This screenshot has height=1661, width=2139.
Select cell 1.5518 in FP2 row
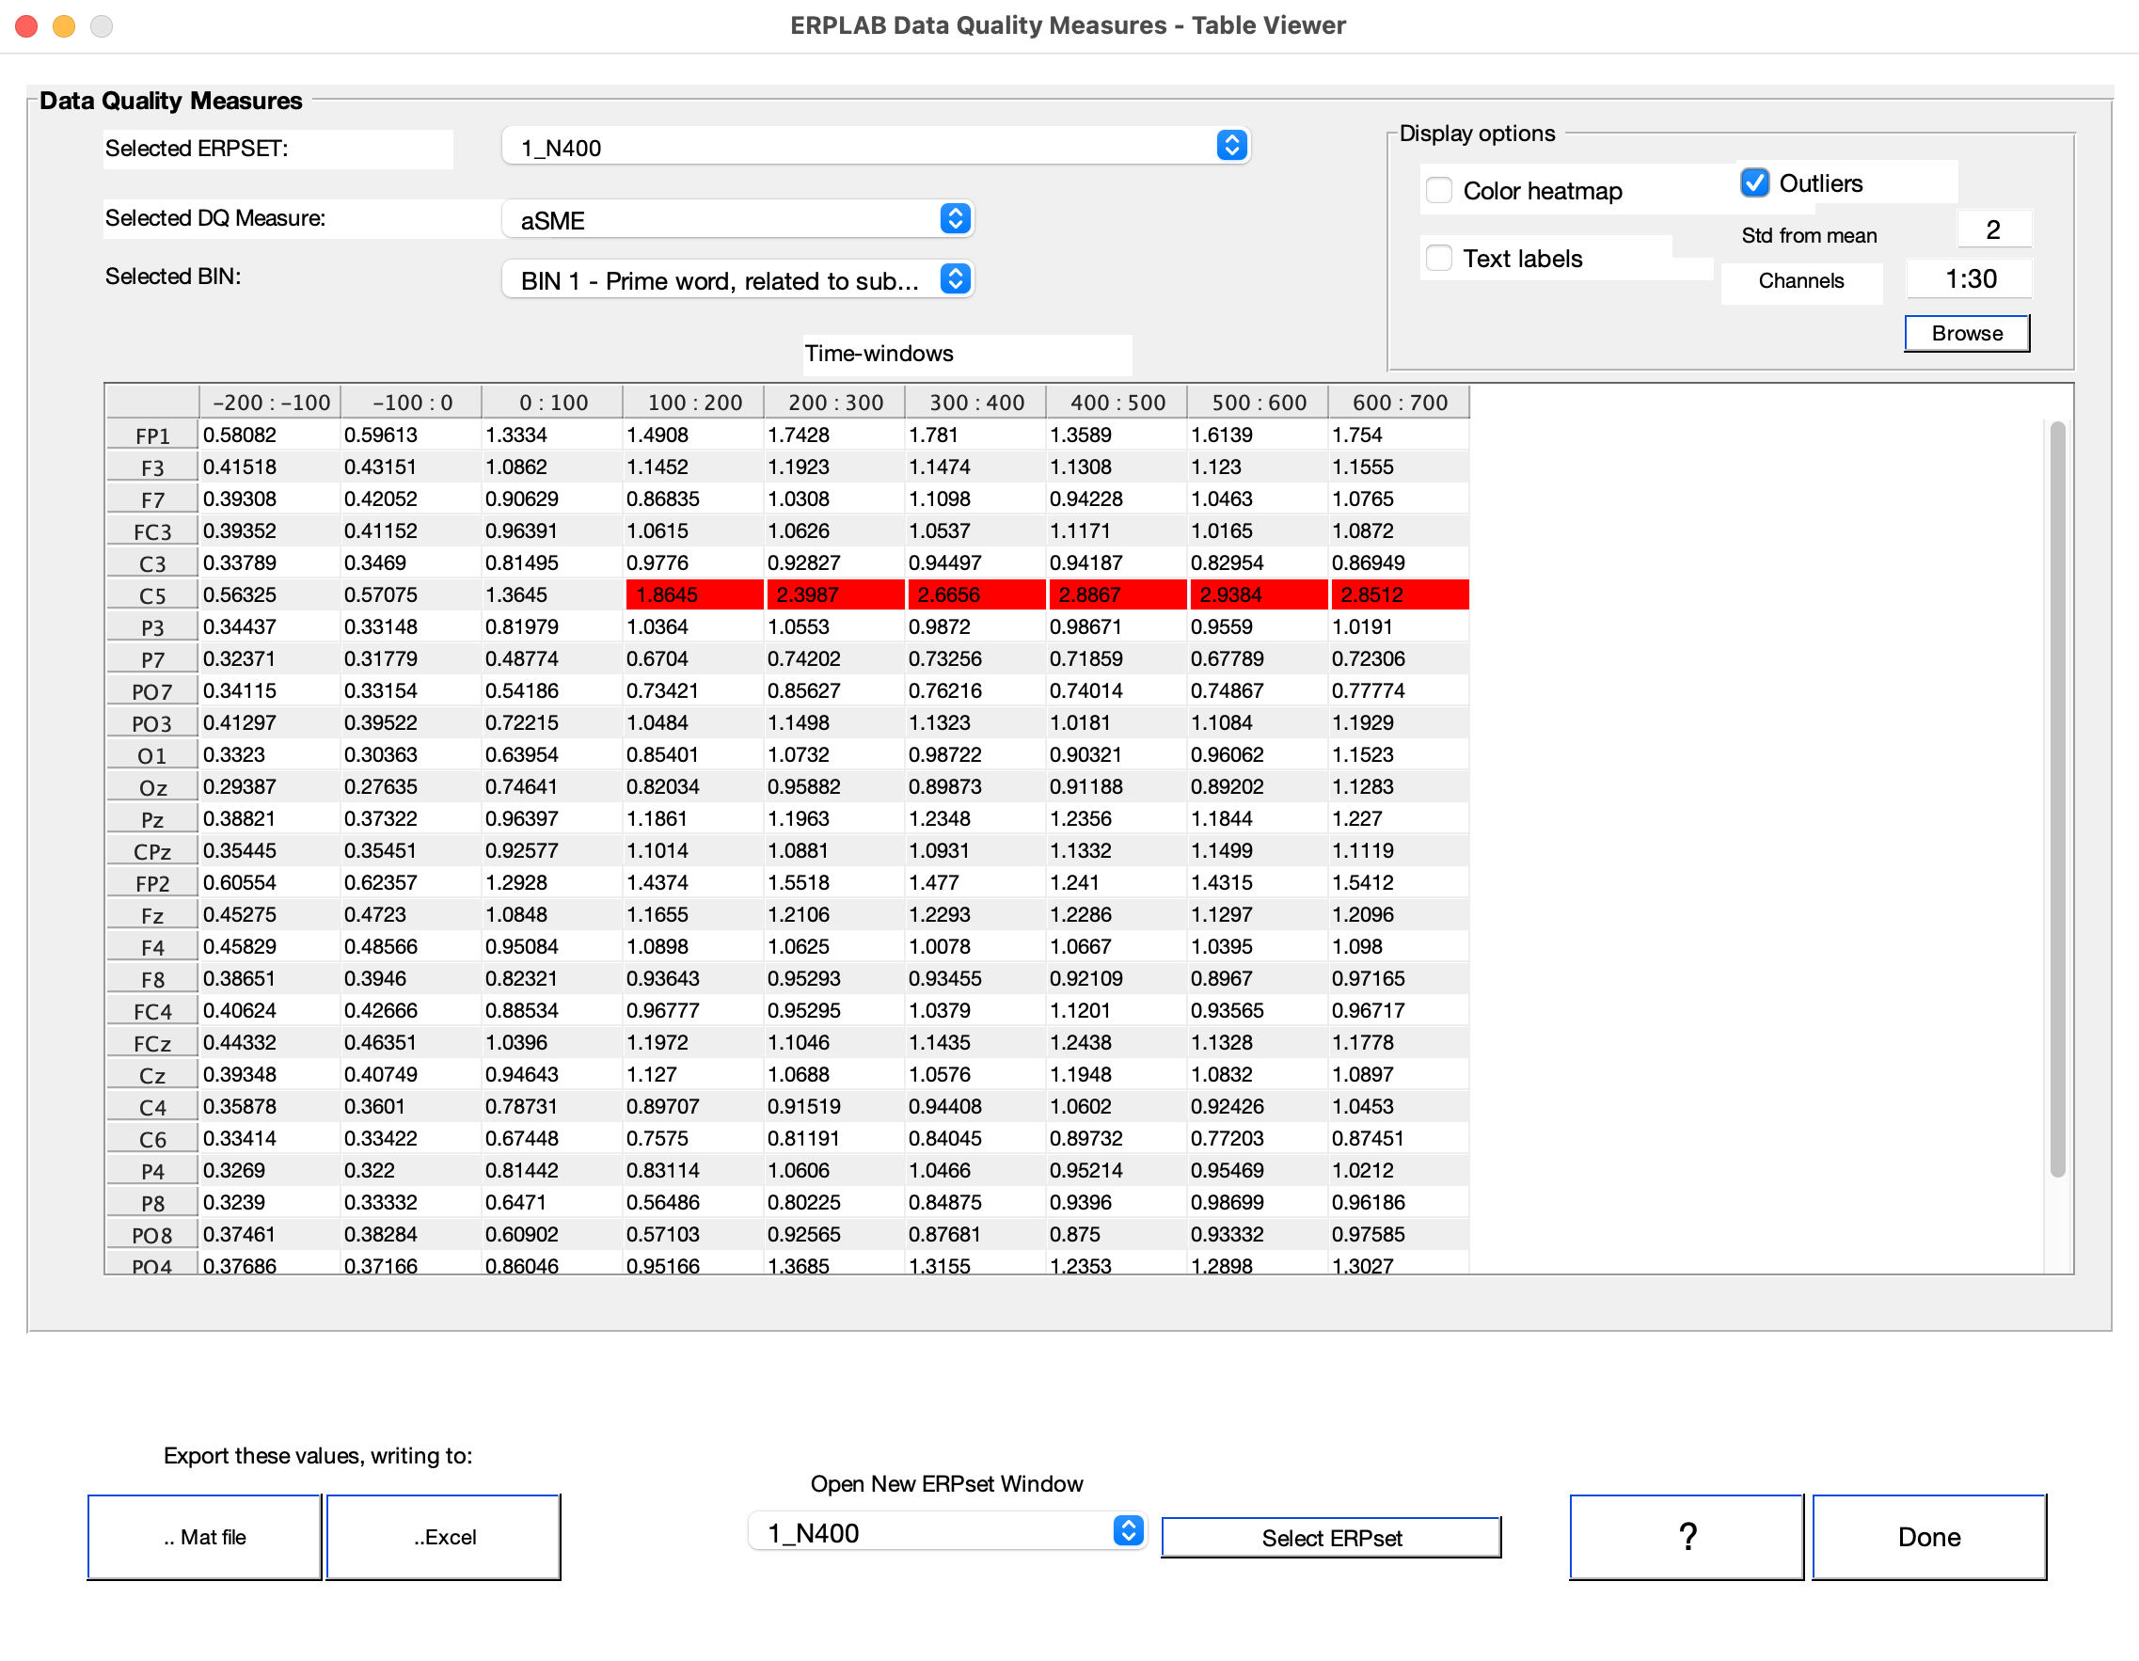[x=835, y=882]
